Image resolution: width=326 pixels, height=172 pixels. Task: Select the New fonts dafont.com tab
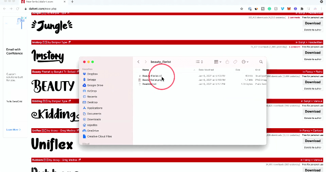[x=40, y=2]
